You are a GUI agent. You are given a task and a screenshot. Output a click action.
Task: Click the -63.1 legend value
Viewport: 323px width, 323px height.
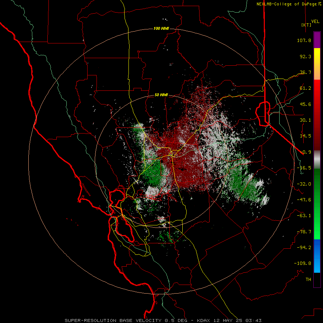coord(304,216)
